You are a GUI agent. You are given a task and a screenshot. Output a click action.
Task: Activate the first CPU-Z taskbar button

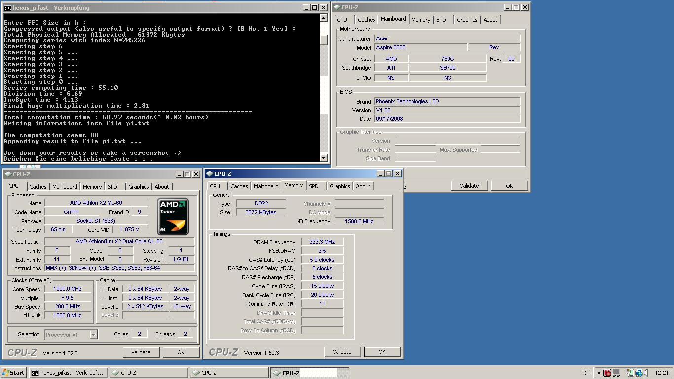point(149,373)
